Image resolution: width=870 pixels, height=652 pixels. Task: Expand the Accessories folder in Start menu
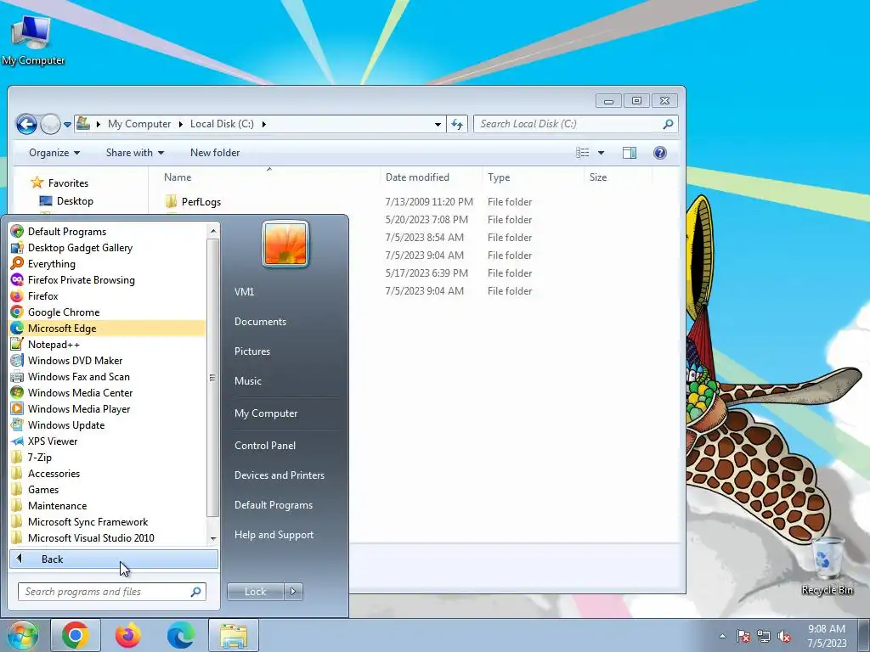coord(108,474)
